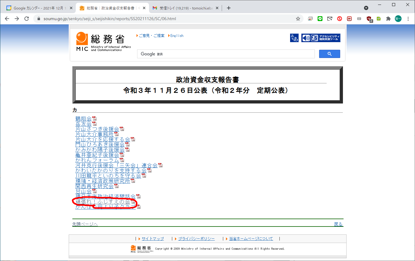Click the Google custom search field
This screenshot has width=415, height=261.
point(226,54)
